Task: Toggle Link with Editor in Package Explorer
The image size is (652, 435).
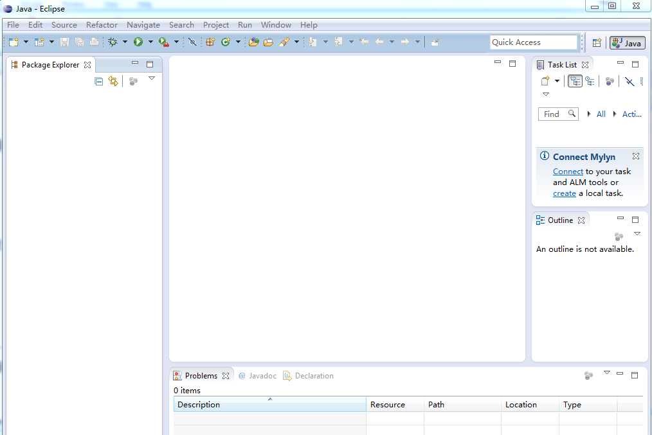Action: click(x=113, y=81)
